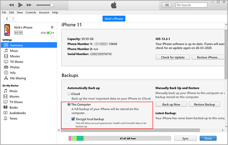
Task: Click the fast forward next track icon
Action: (x=29, y=5)
